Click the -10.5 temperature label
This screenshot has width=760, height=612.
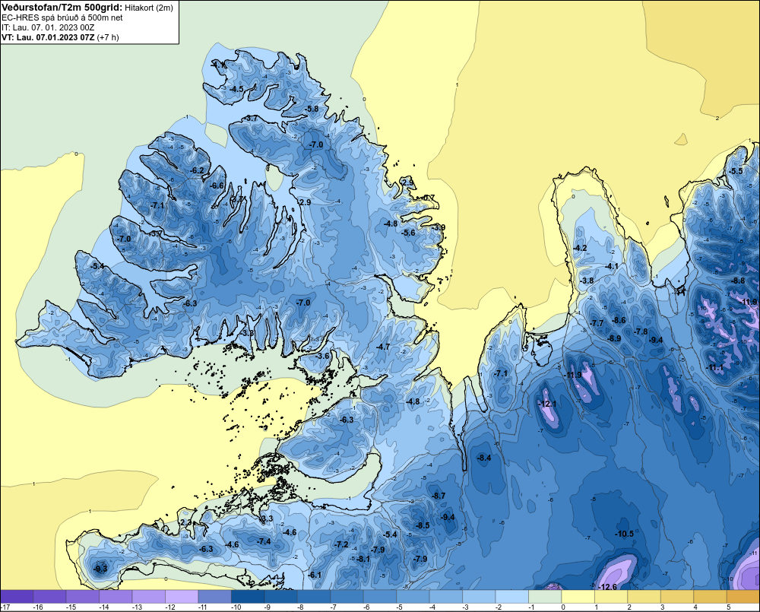[x=624, y=534]
